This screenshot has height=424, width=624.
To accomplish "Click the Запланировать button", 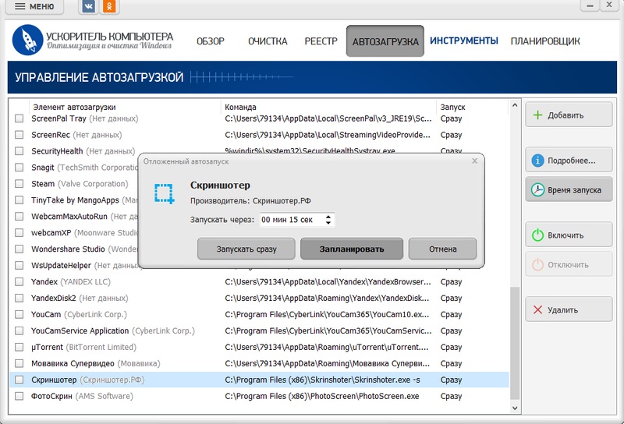I will [x=352, y=249].
